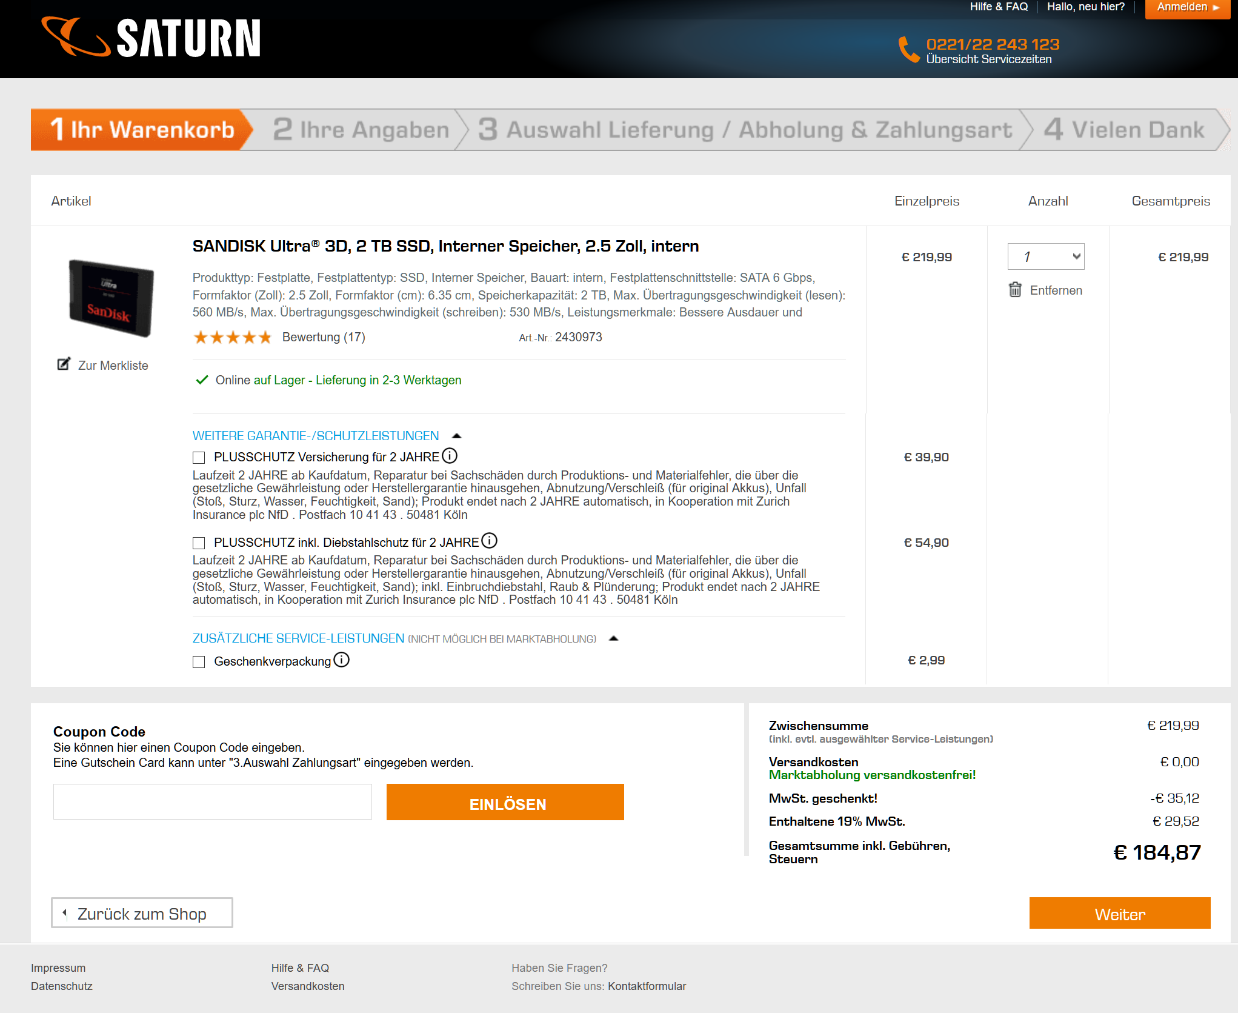The height and width of the screenshot is (1013, 1238).
Task: Click the SanDisk SSD product thumbnail
Action: click(111, 298)
